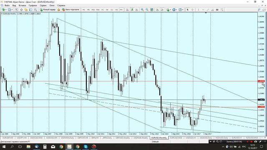Select the trendline drawing tool
267x150 pixels.
[x=208, y=10]
